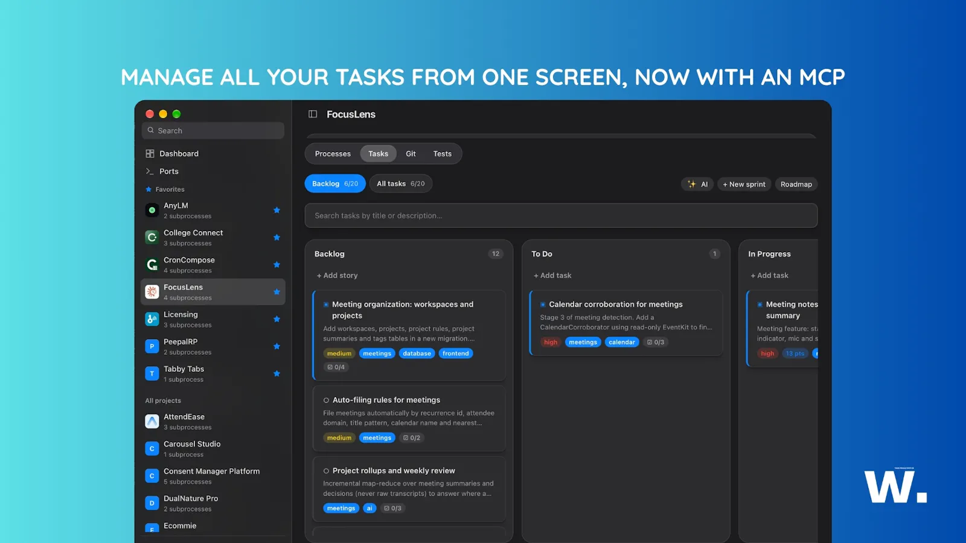Add a task in the In Progress column
The width and height of the screenshot is (966, 543).
[x=770, y=276]
